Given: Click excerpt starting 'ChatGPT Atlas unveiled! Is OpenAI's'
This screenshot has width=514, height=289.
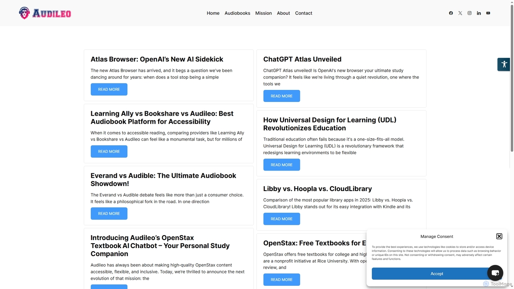Looking at the screenshot, I should pos(341,77).
